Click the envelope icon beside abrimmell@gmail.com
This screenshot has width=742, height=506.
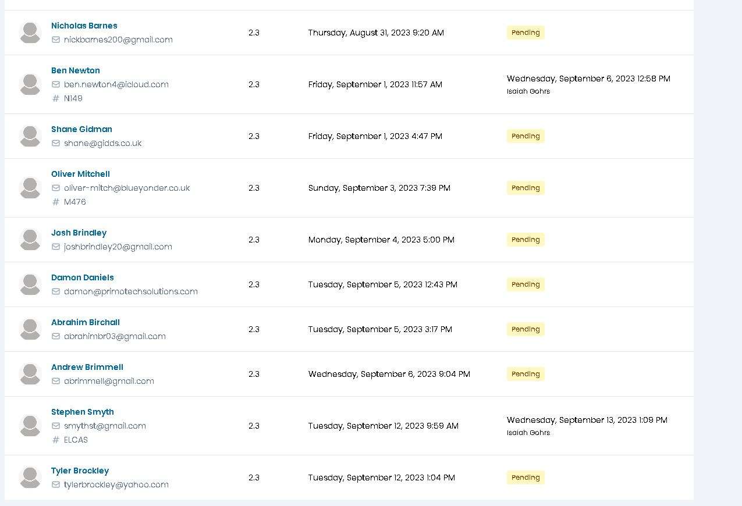[56, 381]
